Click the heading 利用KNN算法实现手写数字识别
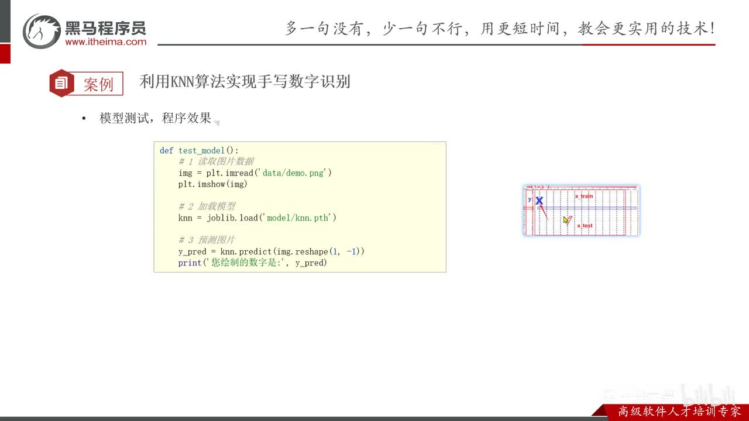The height and width of the screenshot is (421, 749). point(245,82)
